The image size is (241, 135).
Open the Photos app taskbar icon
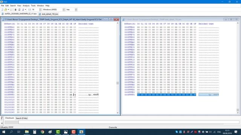click(x=66, y=132)
